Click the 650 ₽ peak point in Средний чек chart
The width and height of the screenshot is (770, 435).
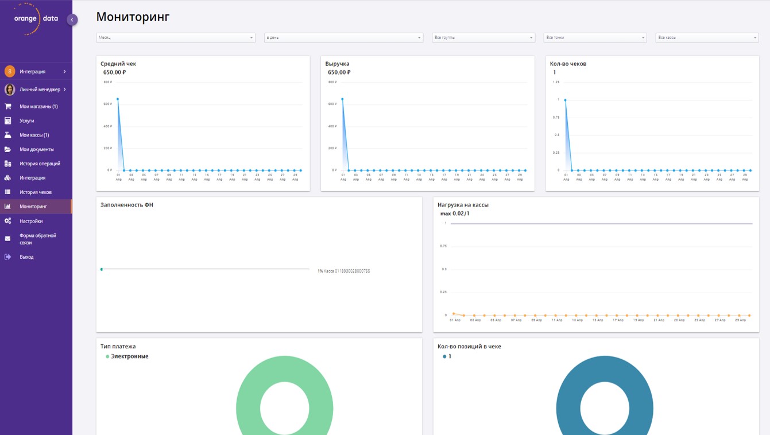click(118, 99)
